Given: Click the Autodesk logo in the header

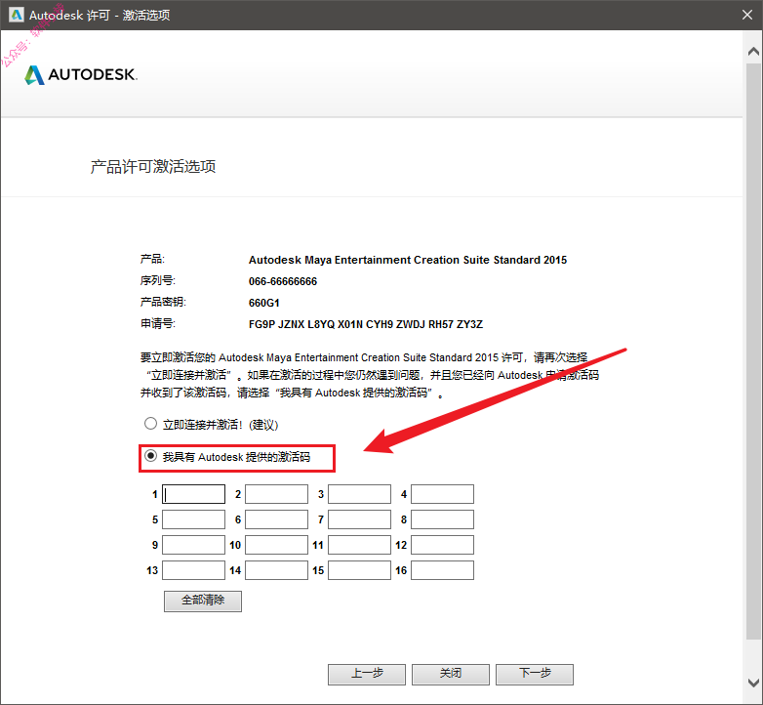Looking at the screenshot, I should (x=81, y=74).
